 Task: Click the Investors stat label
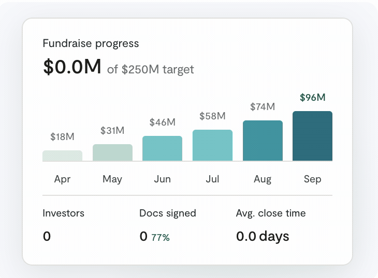[63, 213]
